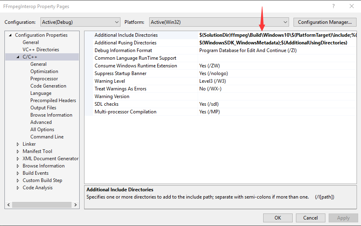Expand the Manifest Tool node
This screenshot has height=226, width=361.
pos(18,151)
